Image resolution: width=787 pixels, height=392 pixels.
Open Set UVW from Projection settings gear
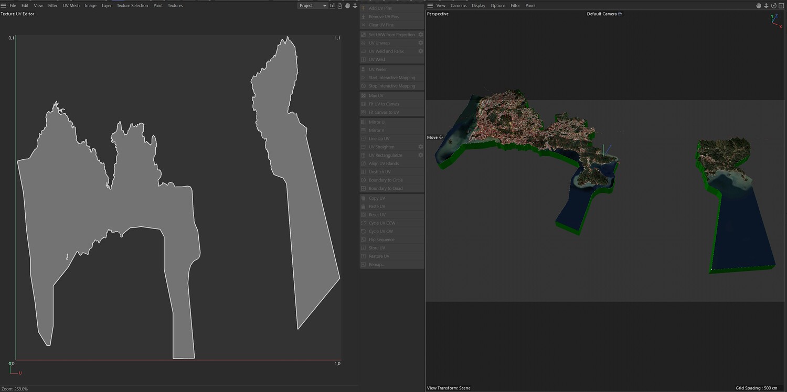pyautogui.click(x=420, y=35)
